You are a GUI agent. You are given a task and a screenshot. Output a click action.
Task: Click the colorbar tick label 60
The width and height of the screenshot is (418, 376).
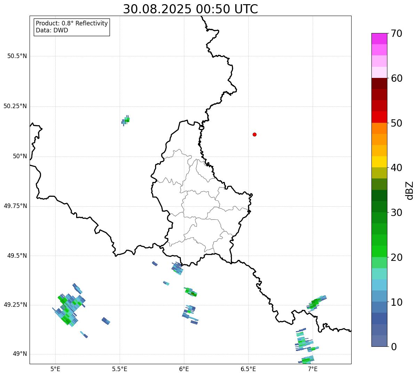(x=396, y=78)
